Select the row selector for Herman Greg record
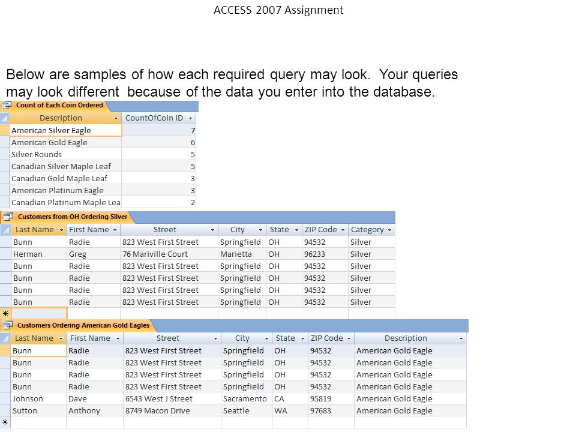The height and width of the screenshot is (432, 576). click(5, 254)
